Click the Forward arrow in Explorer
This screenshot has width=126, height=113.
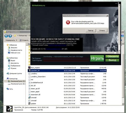10,36
